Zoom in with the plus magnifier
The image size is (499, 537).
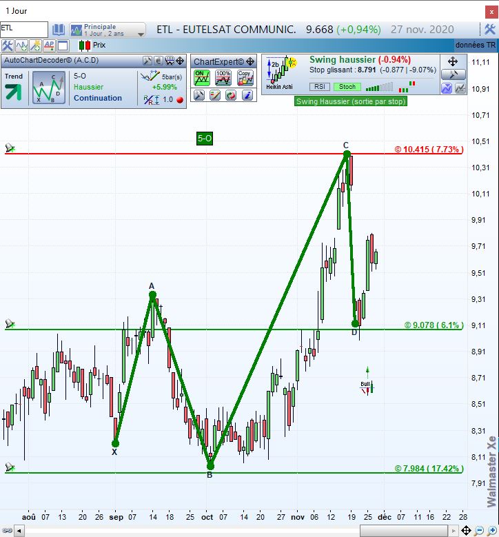[x=492, y=531]
